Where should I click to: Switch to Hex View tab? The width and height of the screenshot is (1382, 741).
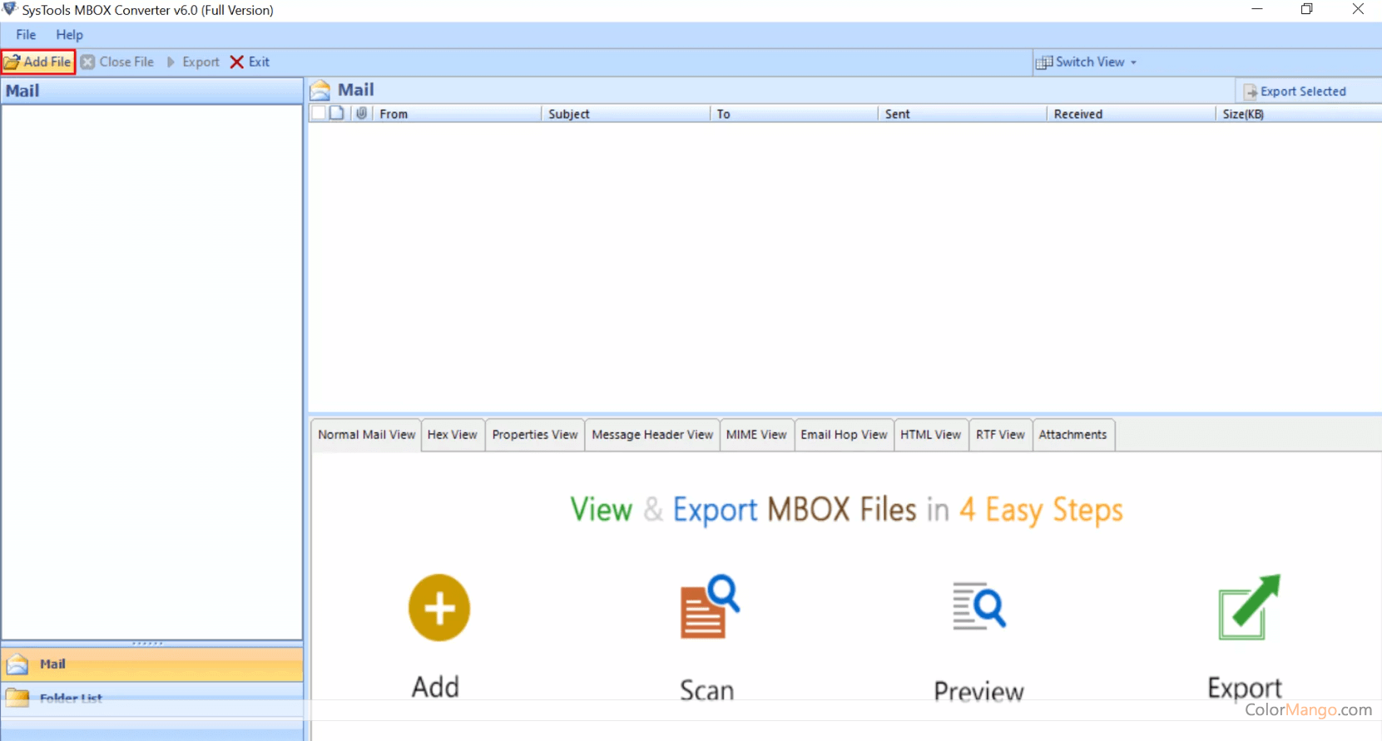[x=453, y=434]
